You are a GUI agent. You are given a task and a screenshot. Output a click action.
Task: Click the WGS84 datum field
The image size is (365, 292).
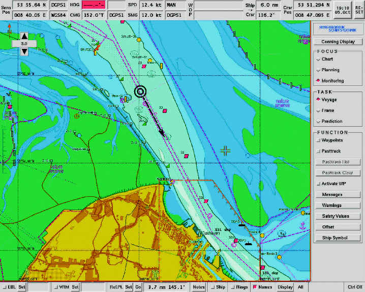coord(58,15)
